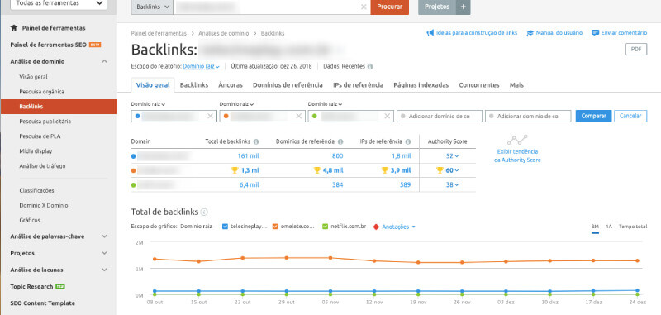Open the Backlinks search type dropdown
The image size is (661, 315).
pos(152,7)
